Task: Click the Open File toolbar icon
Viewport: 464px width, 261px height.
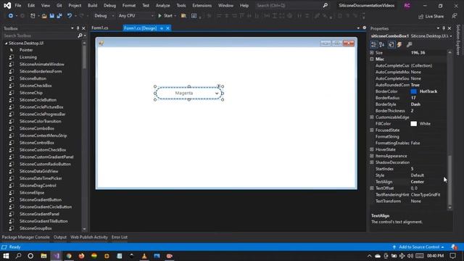Action: pyautogui.click(x=44, y=16)
